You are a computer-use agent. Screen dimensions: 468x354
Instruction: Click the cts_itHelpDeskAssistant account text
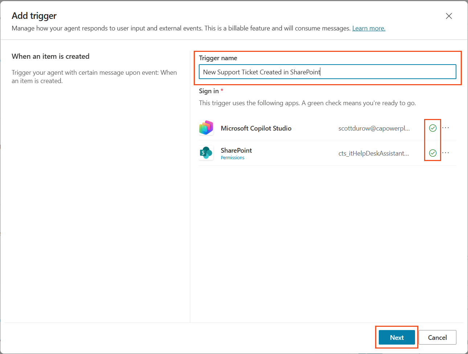click(x=374, y=153)
